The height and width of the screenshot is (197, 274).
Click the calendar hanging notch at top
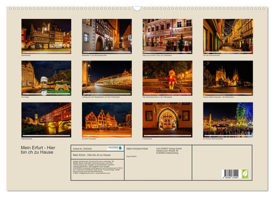137,9
